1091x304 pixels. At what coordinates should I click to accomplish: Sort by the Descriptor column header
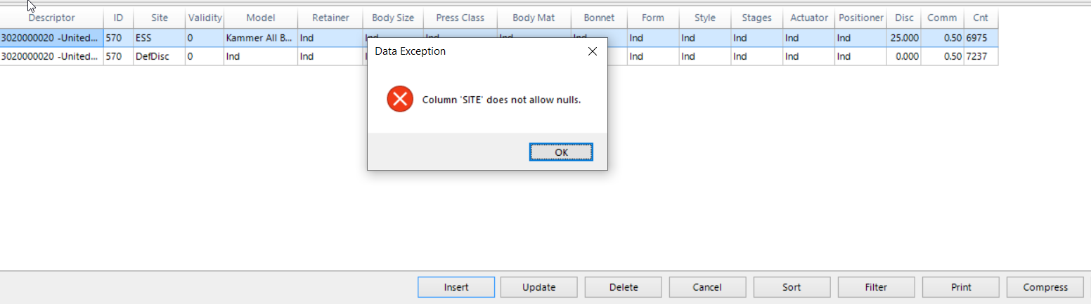[51, 18]
